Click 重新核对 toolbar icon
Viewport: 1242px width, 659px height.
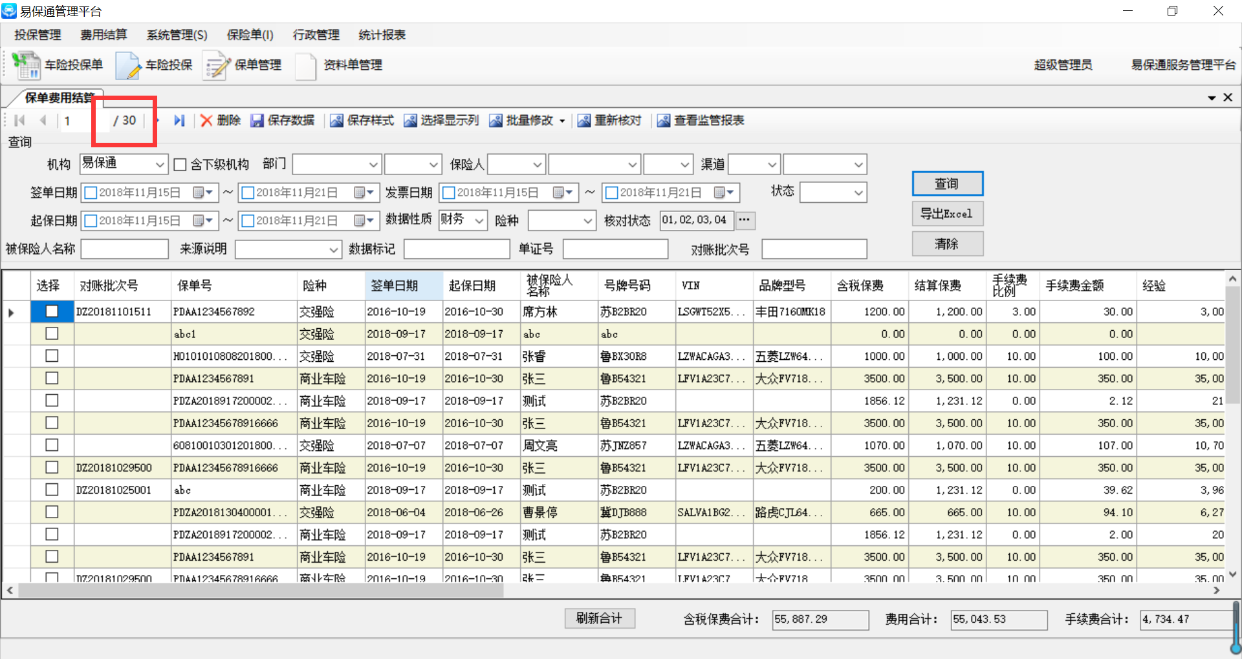(584, 121)
